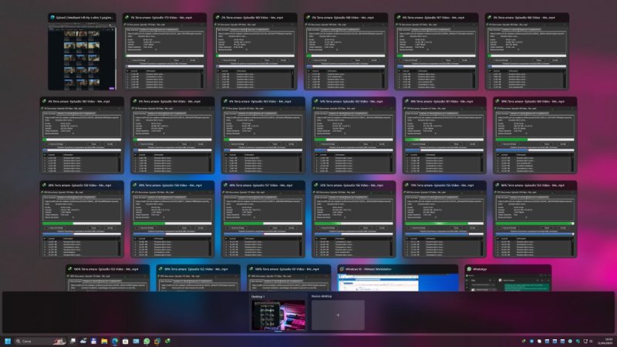Screen dimensions: 617x347
Task: Open the Windows Start menu
Action: point(8,341)
